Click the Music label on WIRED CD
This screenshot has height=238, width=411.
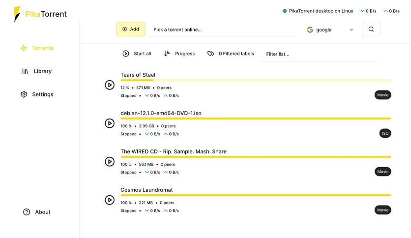coord(382,172)
